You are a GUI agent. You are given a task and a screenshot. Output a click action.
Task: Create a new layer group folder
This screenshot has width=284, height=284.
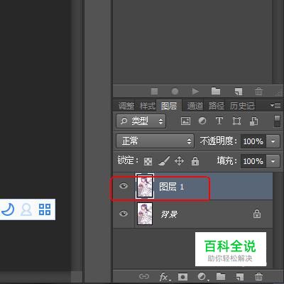click(x=221, y=276)
